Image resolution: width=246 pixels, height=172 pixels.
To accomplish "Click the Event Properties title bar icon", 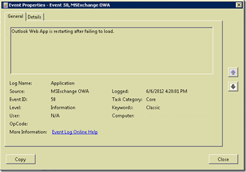I will click(5, 5).
